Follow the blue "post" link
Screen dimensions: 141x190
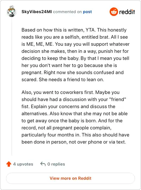pos(87,12)
